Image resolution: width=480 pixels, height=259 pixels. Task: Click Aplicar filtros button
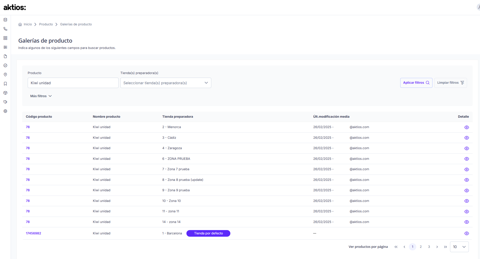point(416,83)
